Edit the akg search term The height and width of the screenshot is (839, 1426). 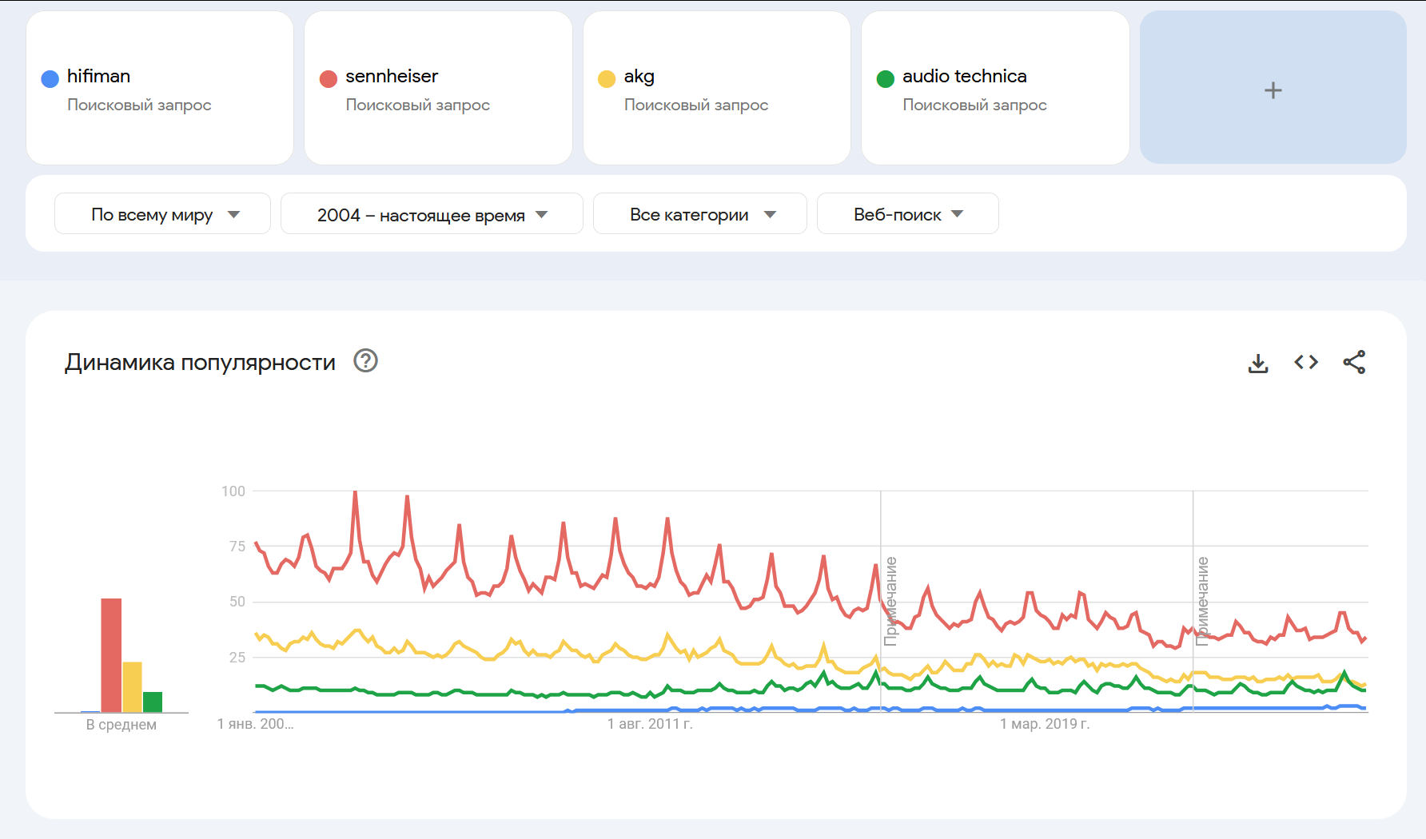click(639, 76)
